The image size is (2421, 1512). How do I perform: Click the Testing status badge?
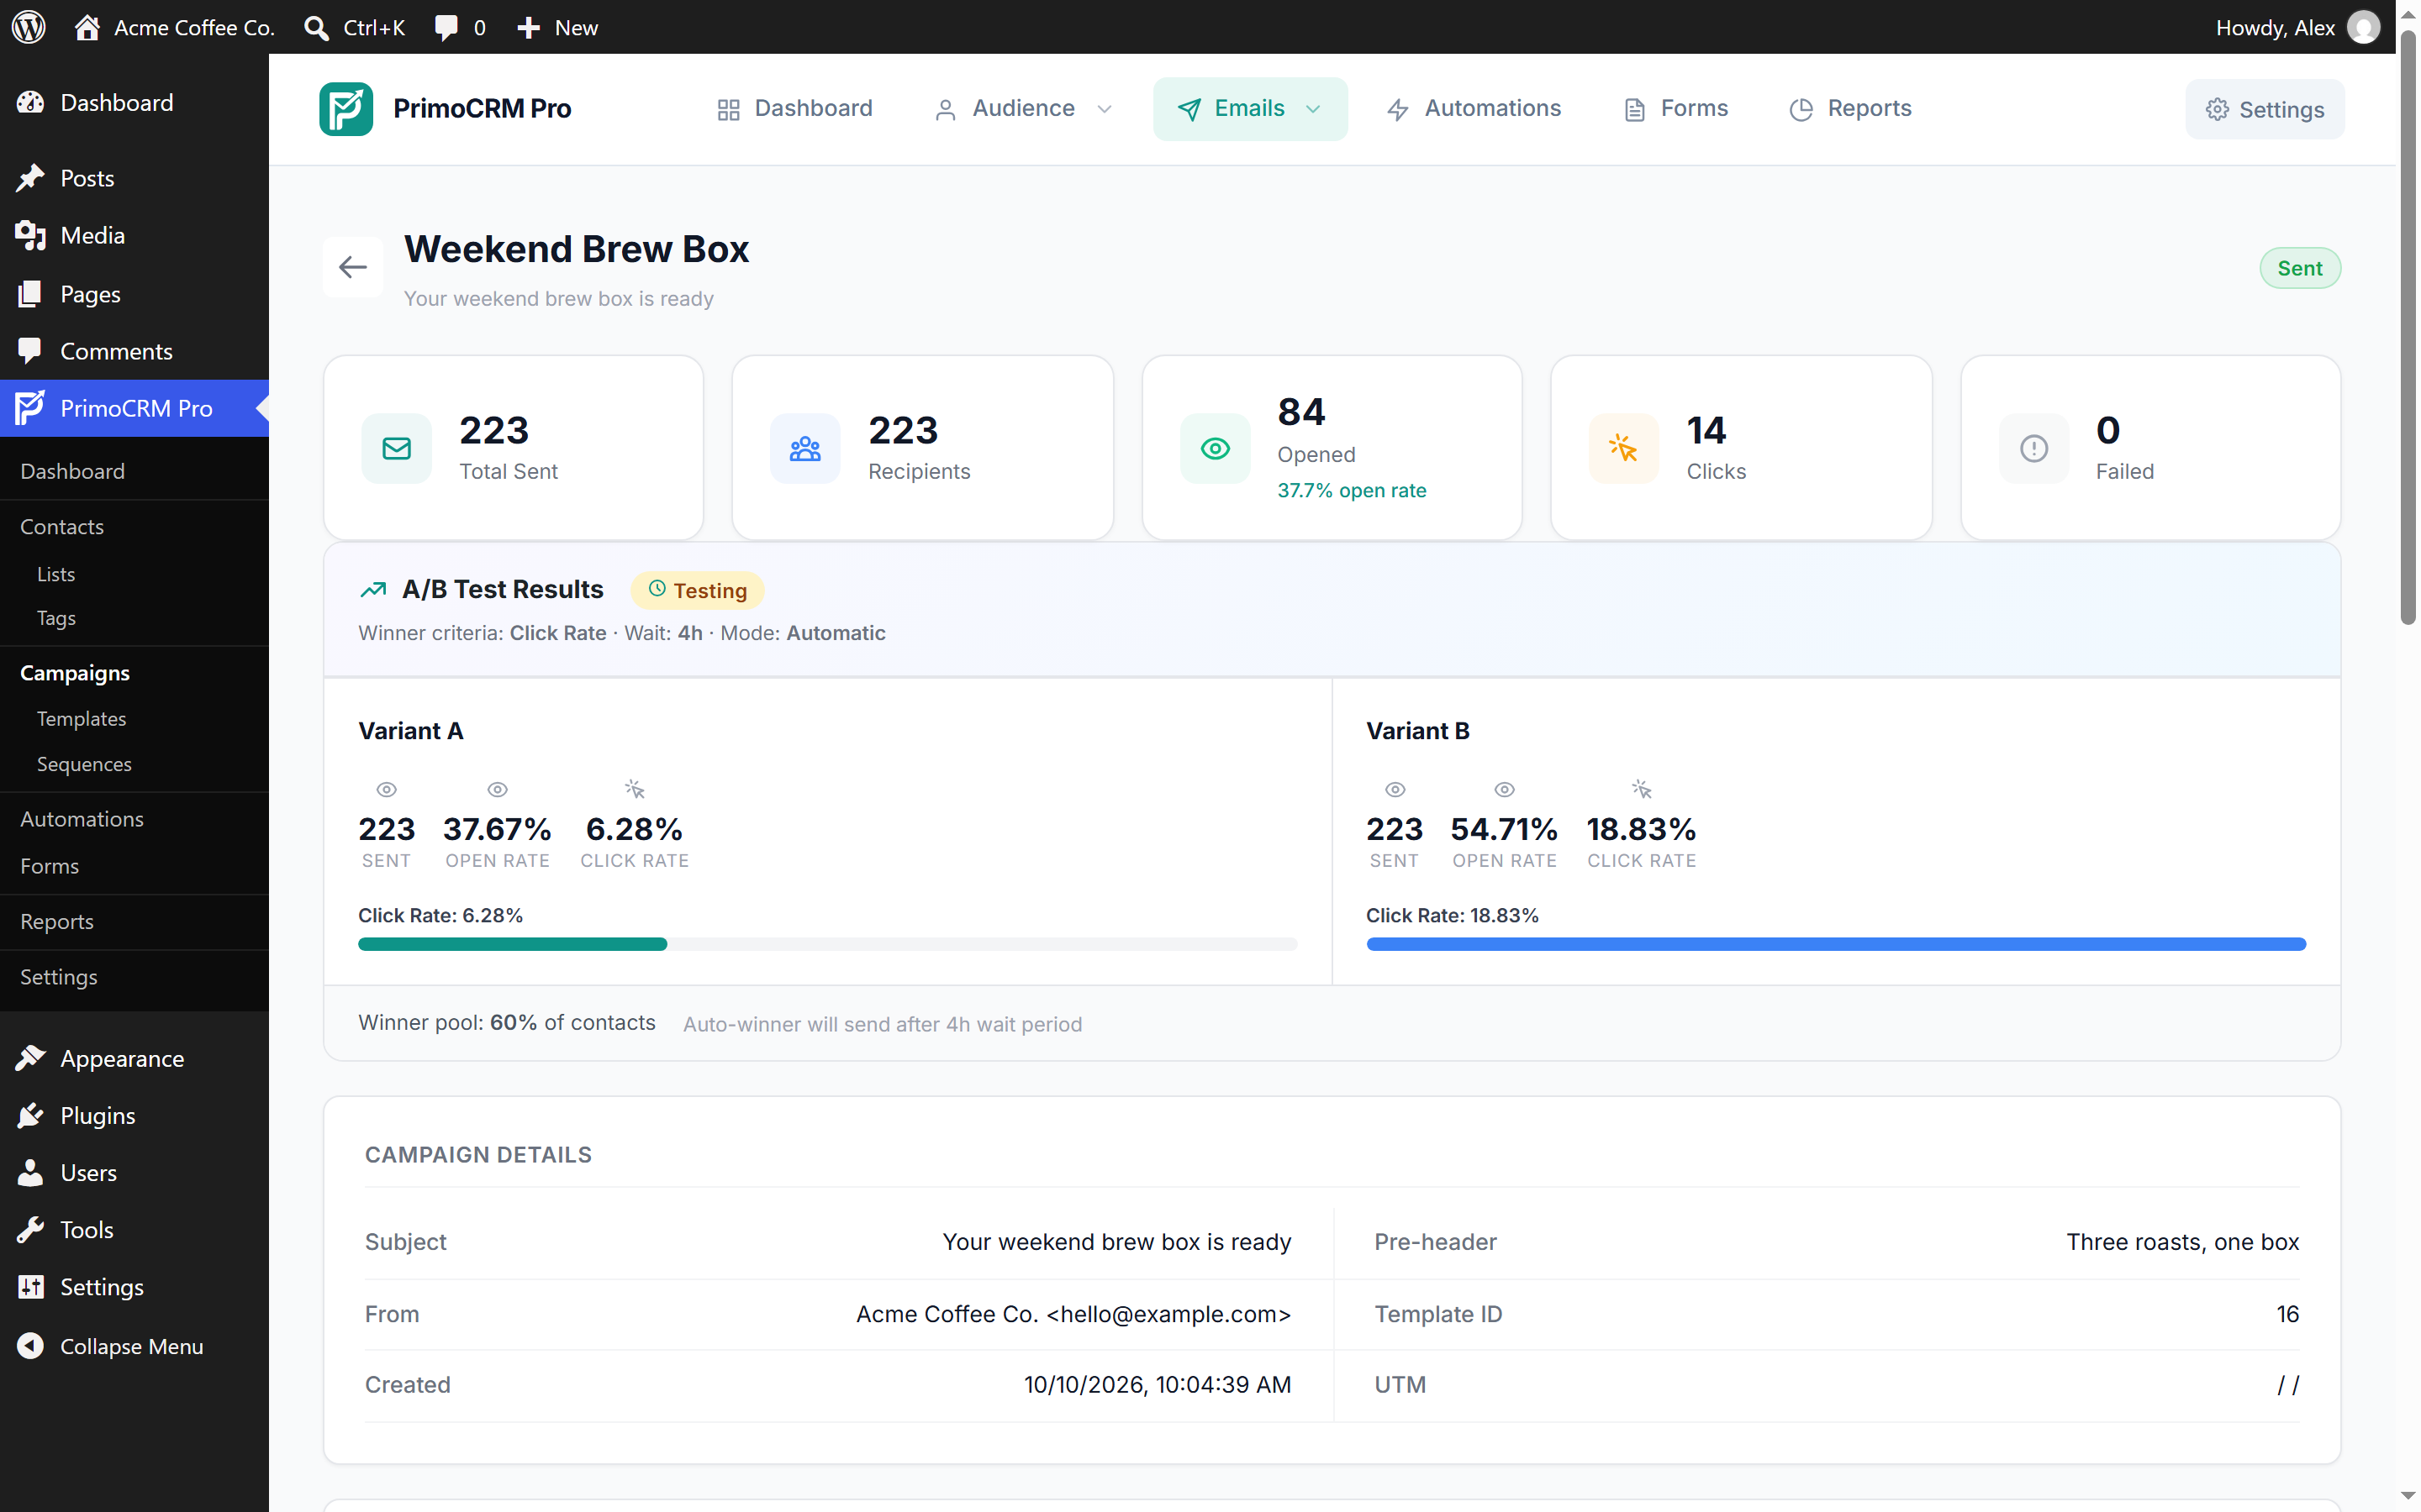pos(696,590)
